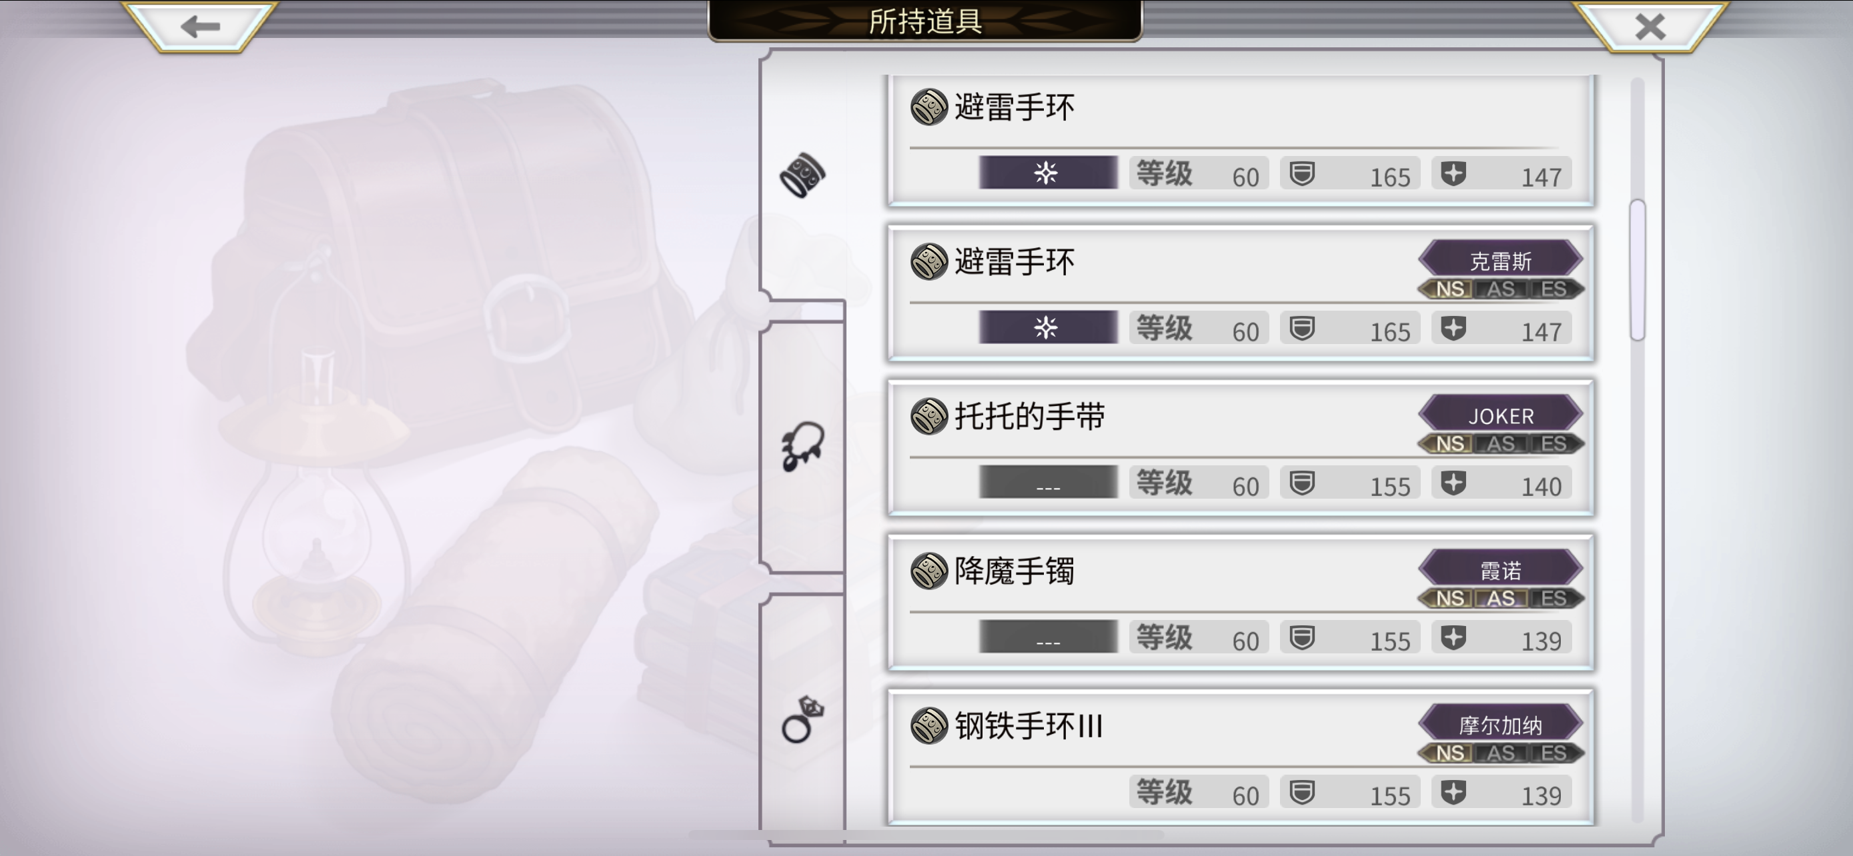Switch to the necklace category tab
This screenshot has width=1853, height=856.
(803, 445)
